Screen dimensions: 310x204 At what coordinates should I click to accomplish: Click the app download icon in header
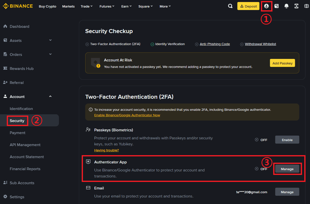pyautogui.click(x=296, y=6)
